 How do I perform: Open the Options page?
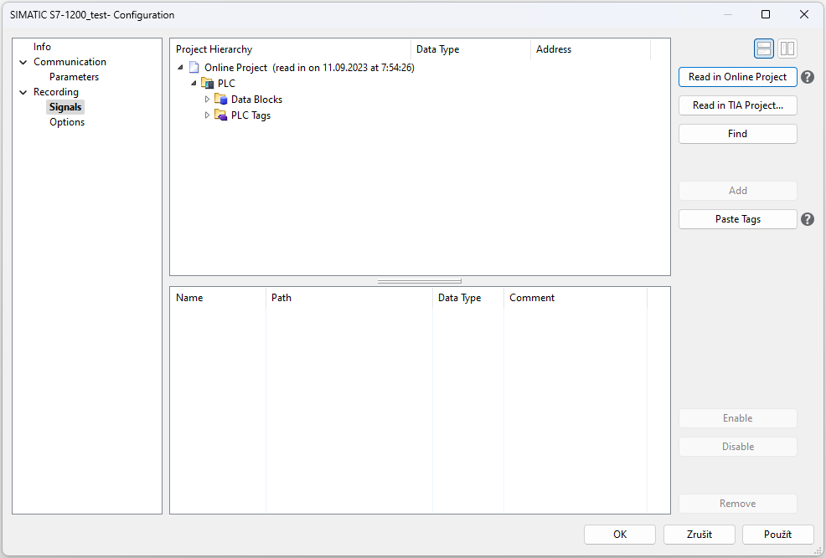(67, 122)
